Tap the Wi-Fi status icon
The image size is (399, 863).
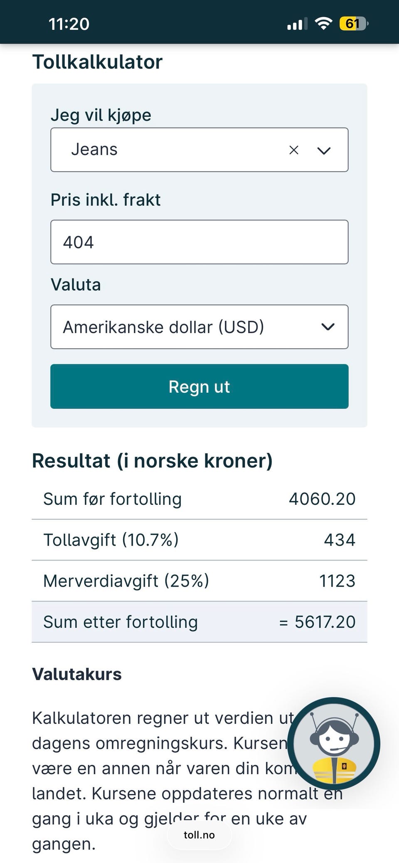[x=323, y=23]
